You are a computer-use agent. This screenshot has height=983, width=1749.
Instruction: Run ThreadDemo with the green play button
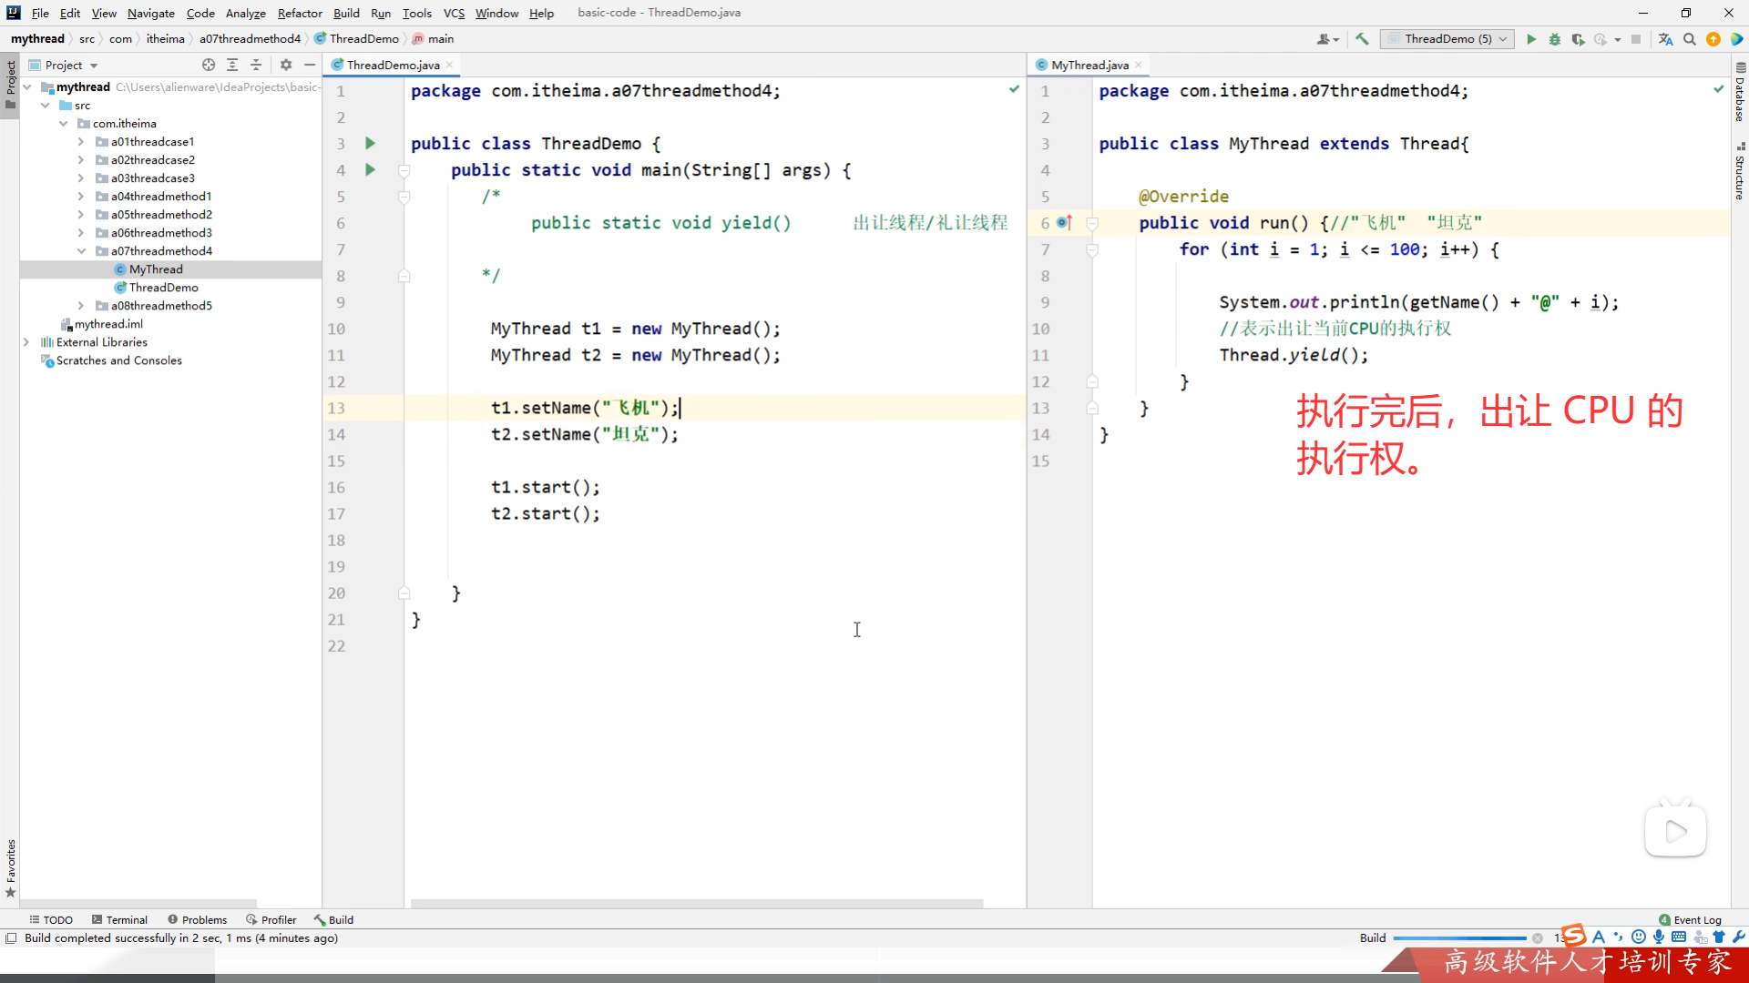click(x=1531, y=39)
